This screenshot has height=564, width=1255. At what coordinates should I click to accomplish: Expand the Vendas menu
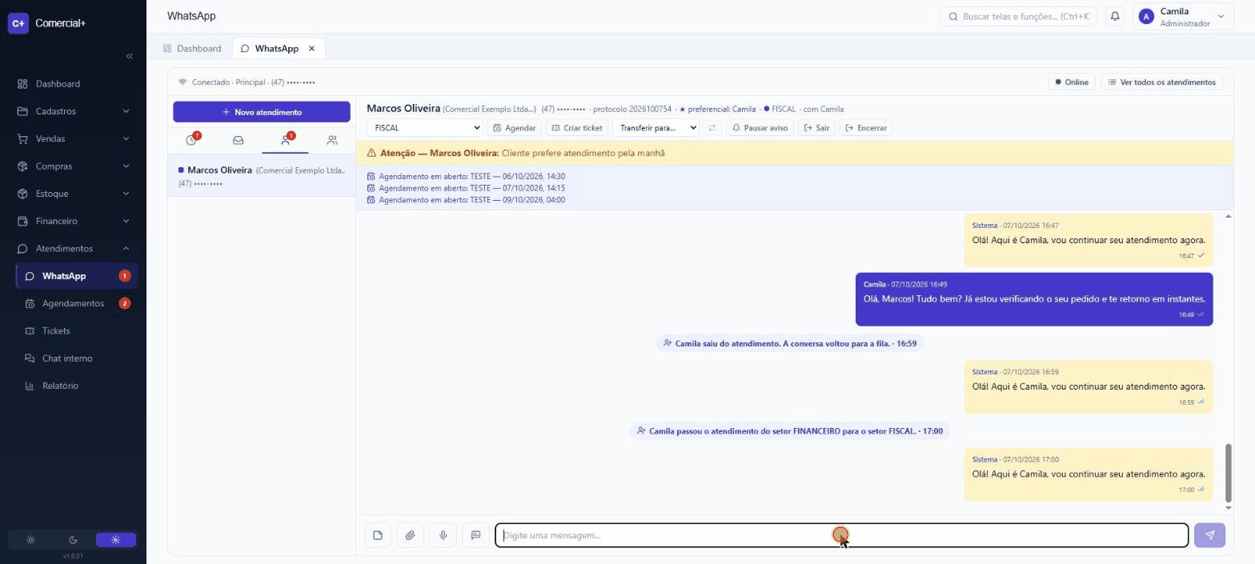coord(76,138)
